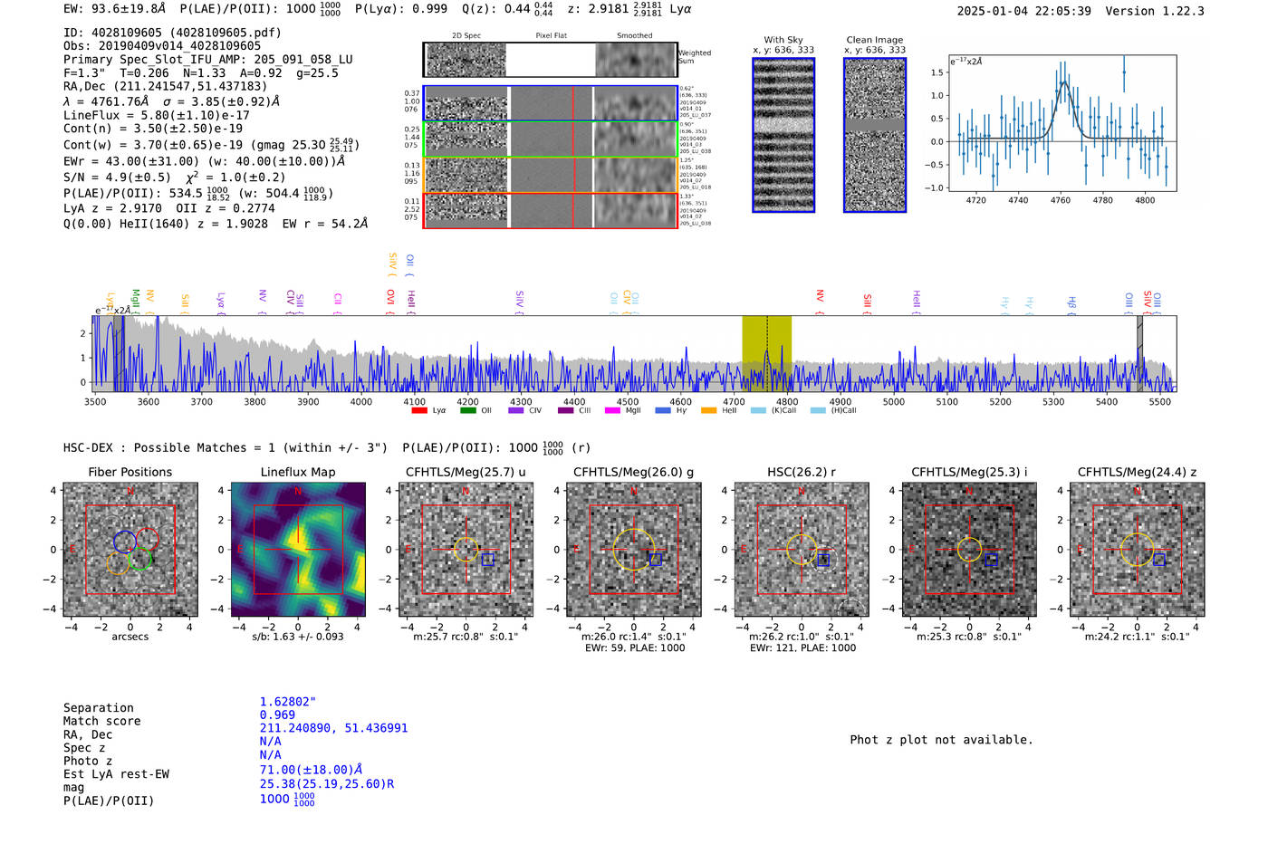
Task: Click the orange fiber circle in Fiber Positions
Action: (x=118, y=562)
